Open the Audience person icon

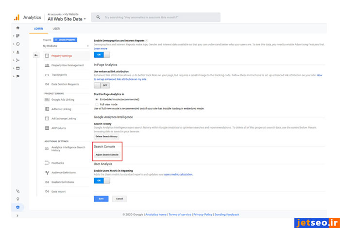pyautogui.click(x=18, y=52)
